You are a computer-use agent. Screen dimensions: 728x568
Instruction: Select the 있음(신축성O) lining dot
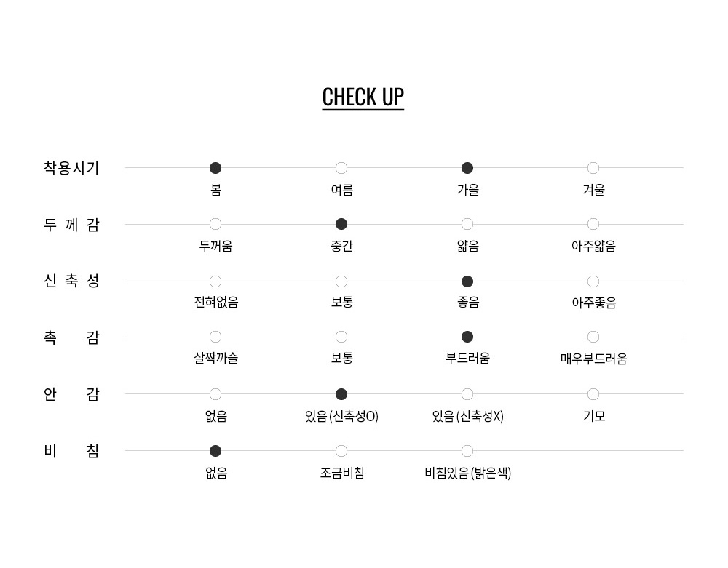coord(341,394)
